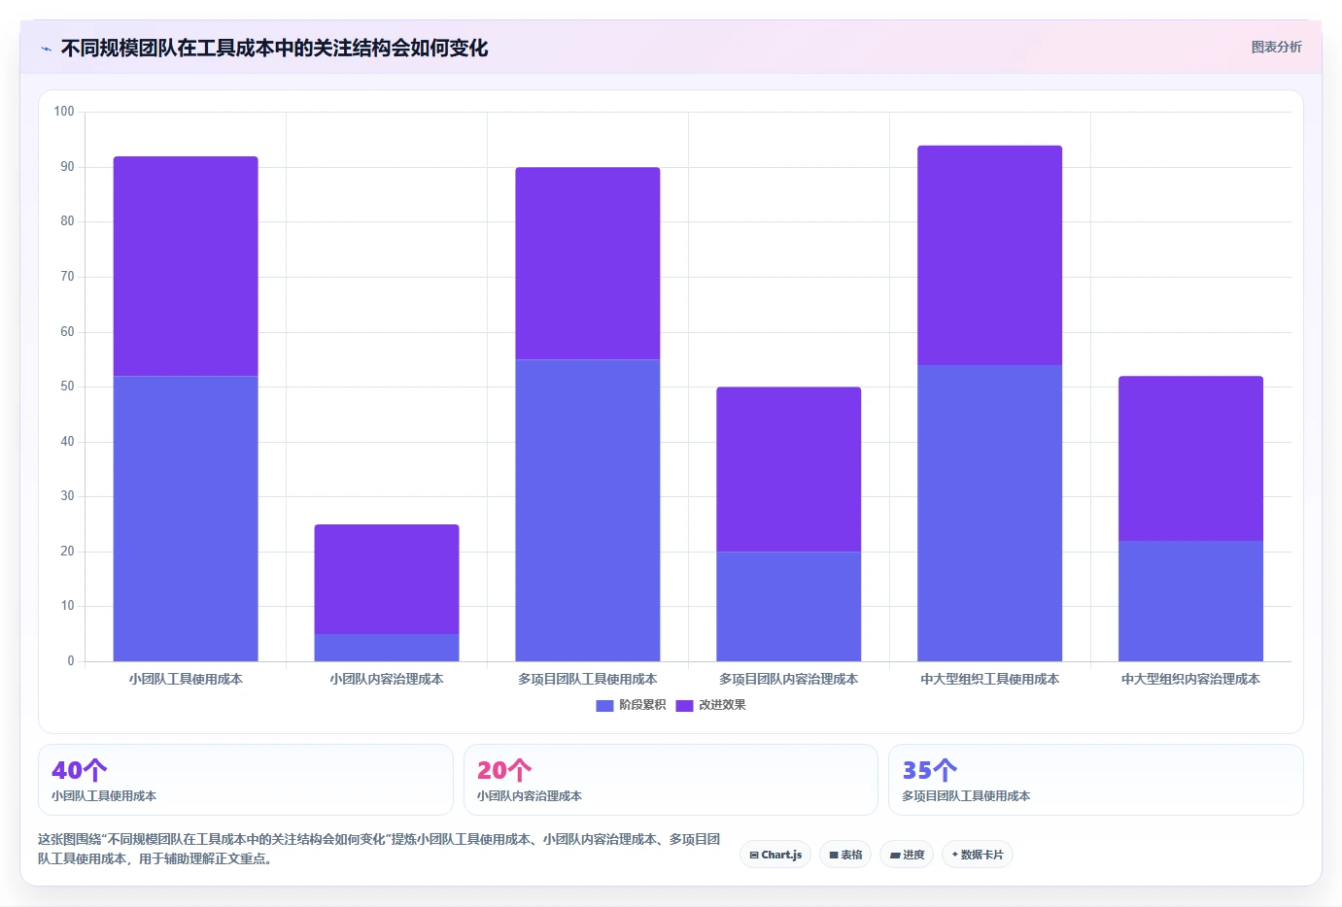1342x907 pixels.
Task: Click the purple segment of 中大型组织内容治理成本 bar
Action: point(1191,458)
